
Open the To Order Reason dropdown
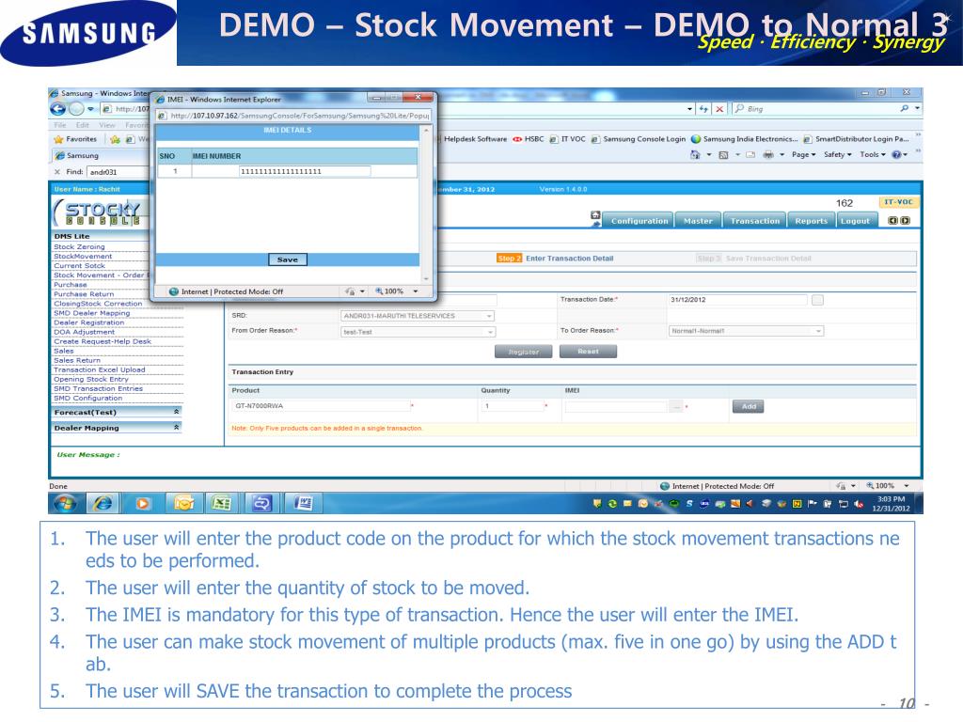tap(746, 331)
